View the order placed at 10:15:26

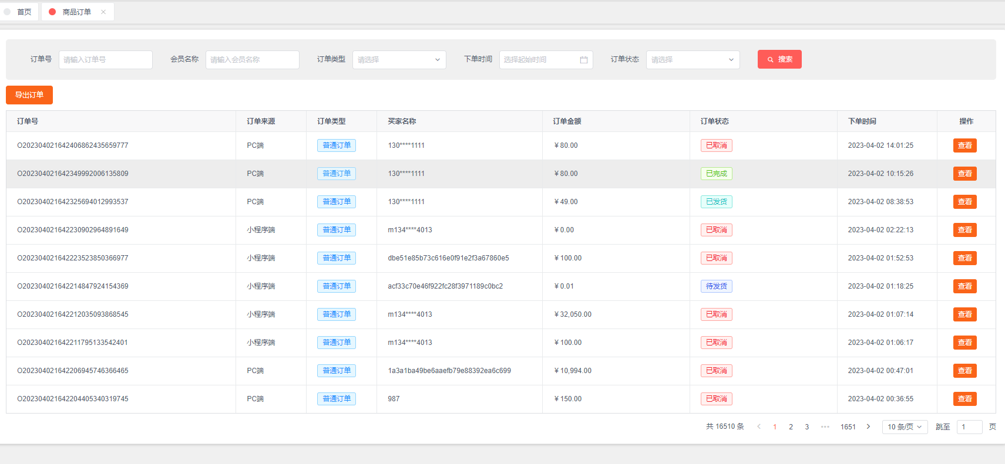pyautogui.click(x=965, y=174)
